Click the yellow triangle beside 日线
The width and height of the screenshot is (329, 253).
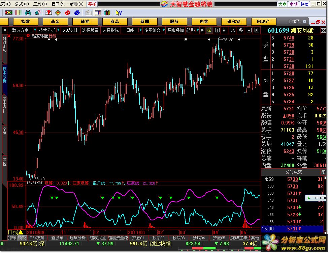(x=21, y=232)
